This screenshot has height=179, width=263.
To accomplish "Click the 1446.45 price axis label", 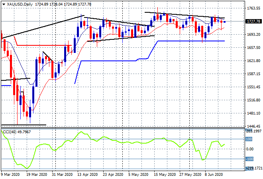I will pyautogui.click(x=254, y=126).
